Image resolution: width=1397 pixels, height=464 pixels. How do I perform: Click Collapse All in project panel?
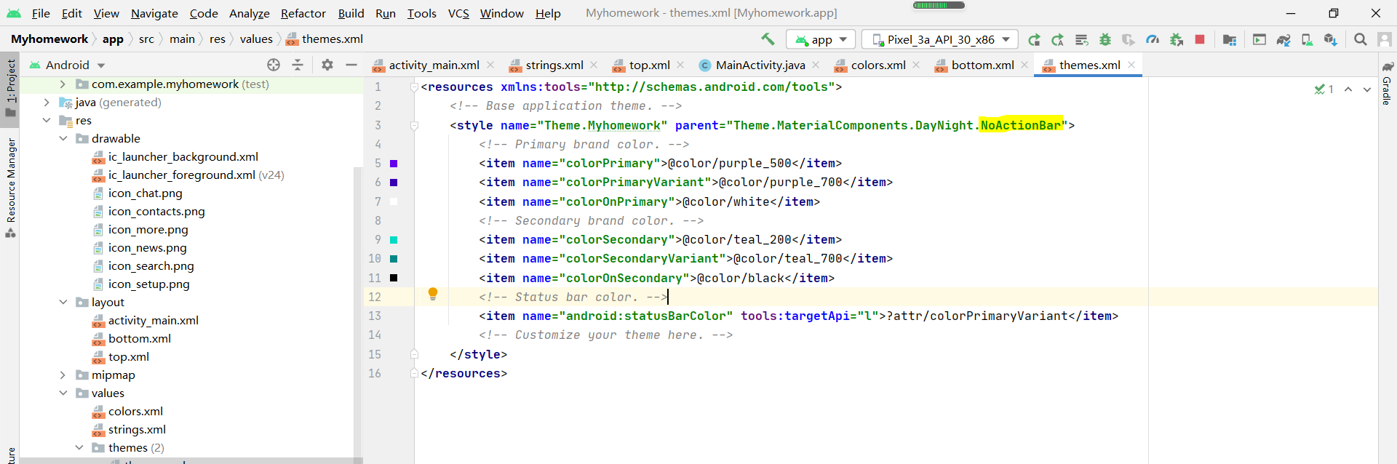(298, 65)
